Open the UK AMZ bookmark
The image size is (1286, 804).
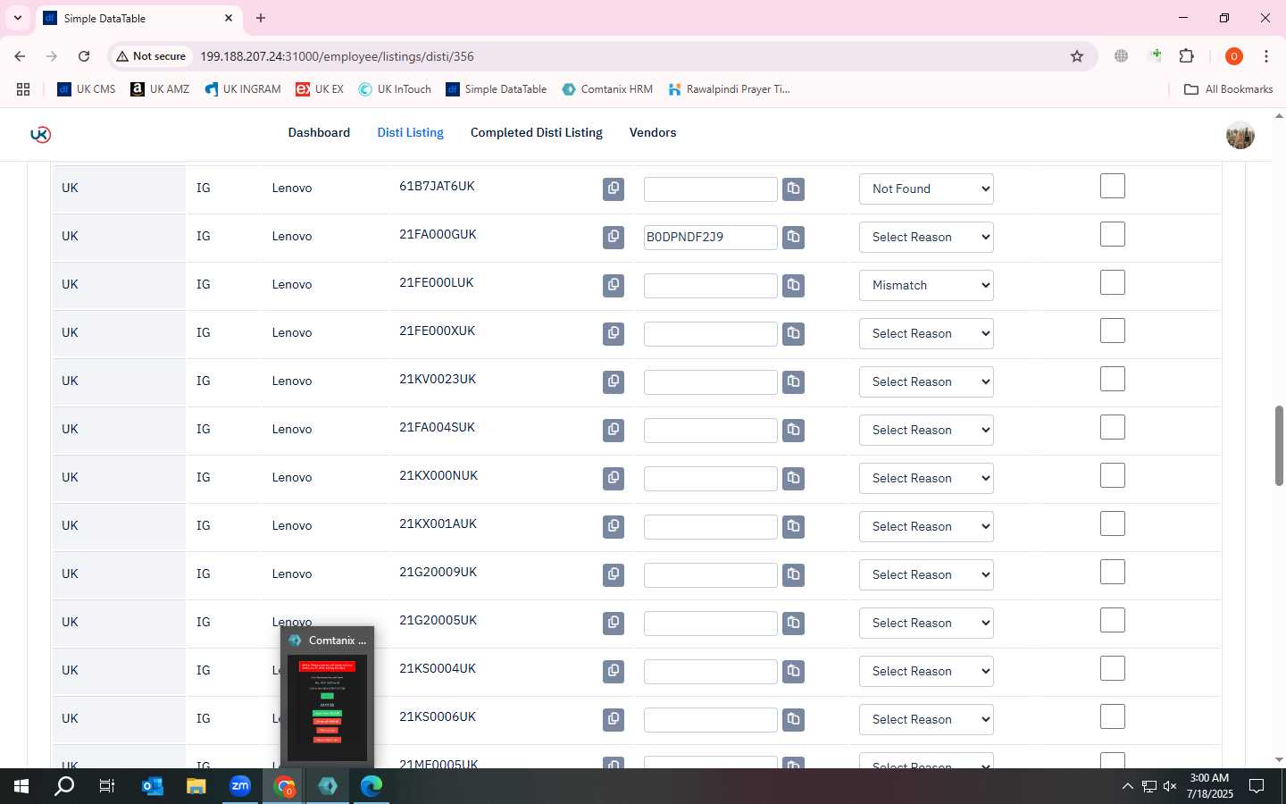point(160,89)
